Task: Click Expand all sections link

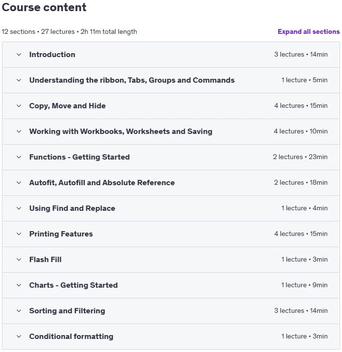Action: [309, 31]
